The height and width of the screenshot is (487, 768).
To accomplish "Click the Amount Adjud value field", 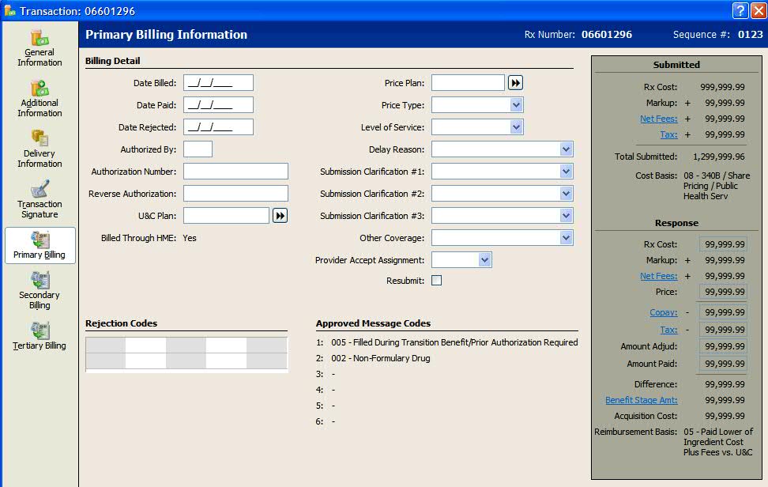I will 723,346.
